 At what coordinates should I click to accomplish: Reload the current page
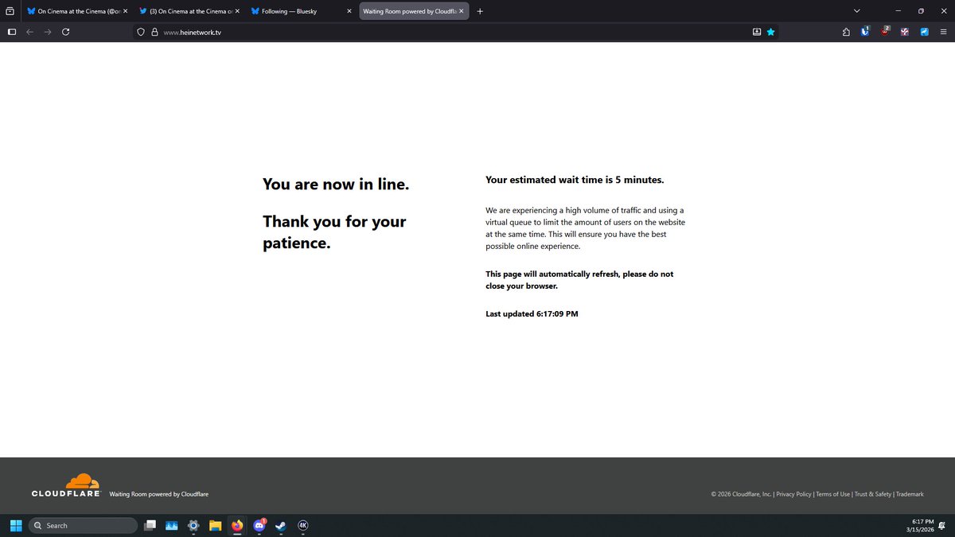click(x=65, y=32)
